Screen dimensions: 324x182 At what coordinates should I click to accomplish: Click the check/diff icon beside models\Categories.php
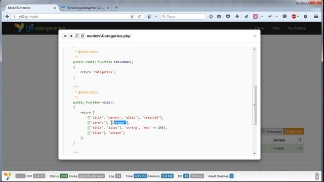point(83,36)
